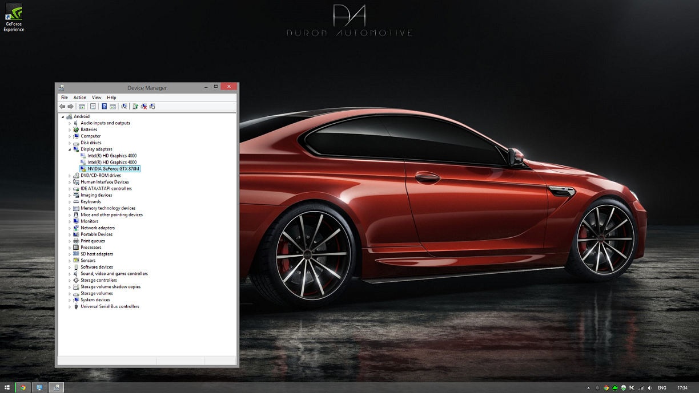Select the System devices category
The width and height of the screenshot is (699, 393).
pyautogui.click(x=95, y=300)
